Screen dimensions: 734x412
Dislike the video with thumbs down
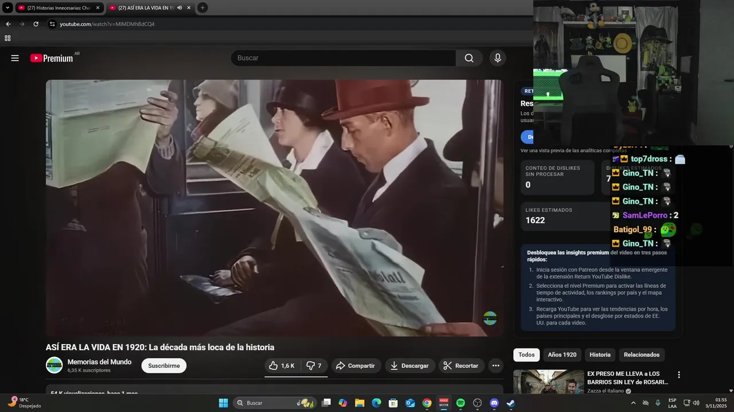[314, 366]
